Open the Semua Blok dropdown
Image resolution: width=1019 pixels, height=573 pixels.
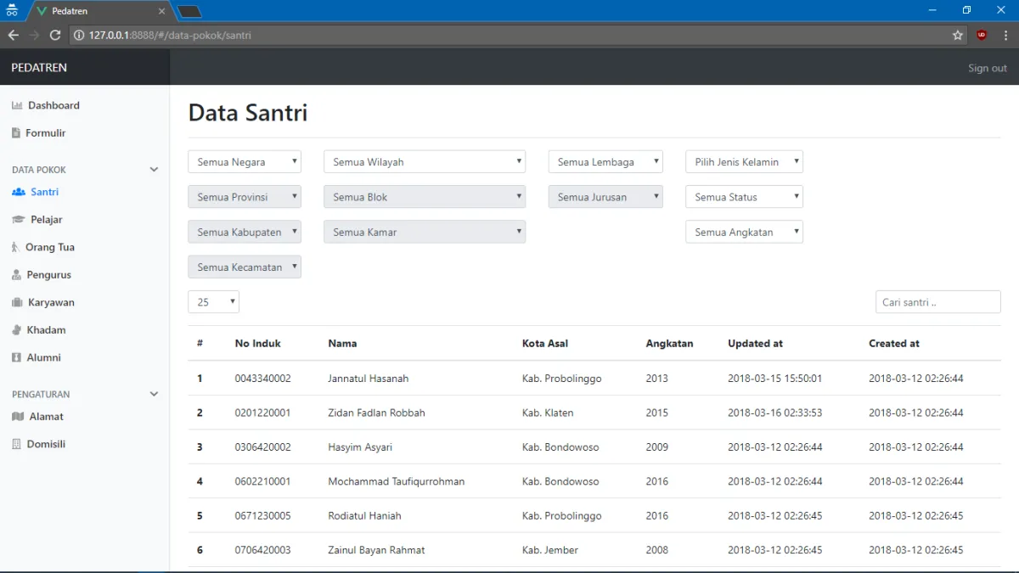(x=425, y=197)
